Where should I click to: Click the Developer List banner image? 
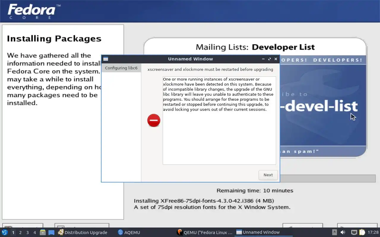323,106
